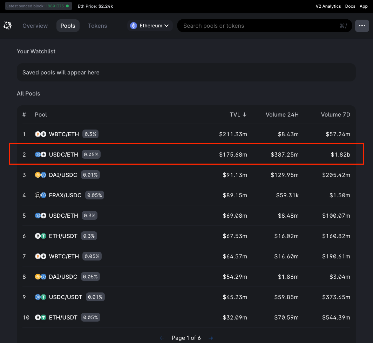Image resolution: width=373 pixels, height=343 pixels.
Task: Click token icons of DAI/USDC 0.05% pool
Action: [41, 277]
